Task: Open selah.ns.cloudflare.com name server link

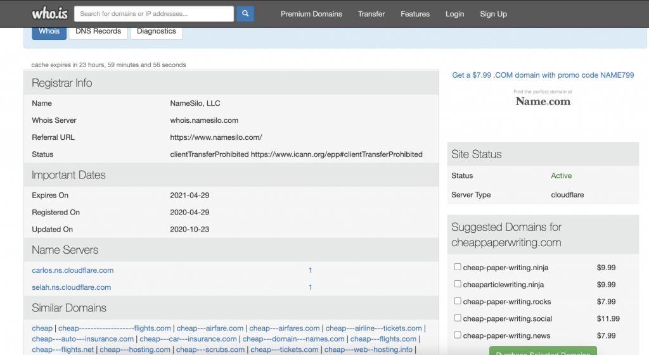Action: [72, 287]
